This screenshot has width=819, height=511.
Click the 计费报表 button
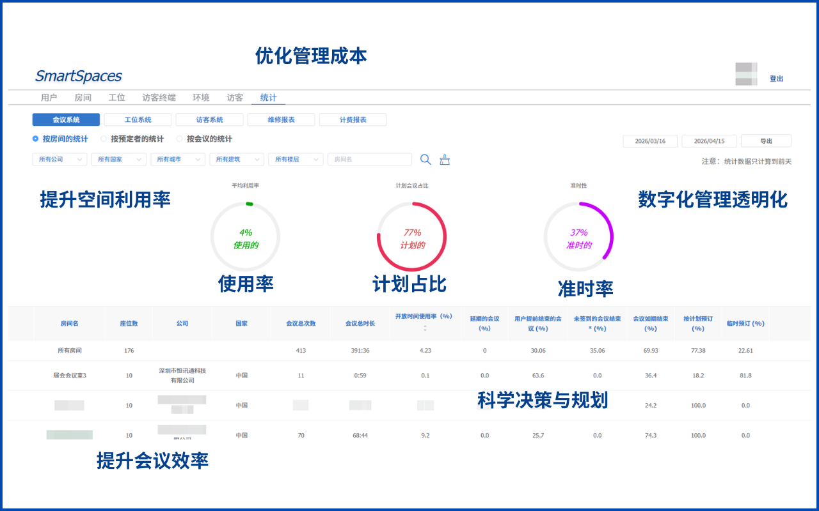click(x=353, y=119)
